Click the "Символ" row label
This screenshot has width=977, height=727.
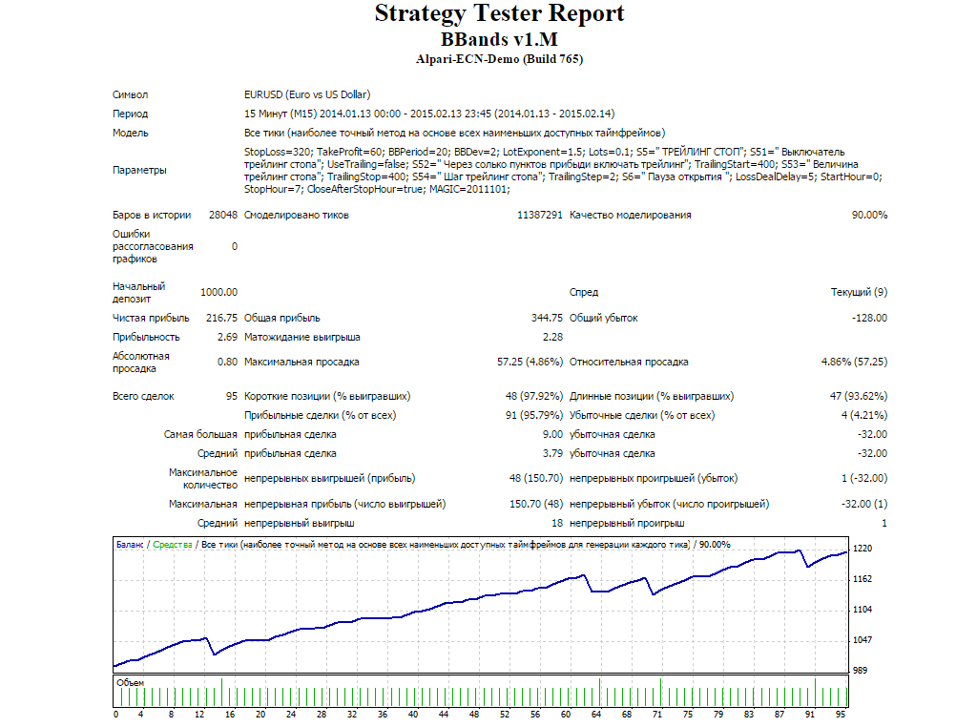coord(130,94)
